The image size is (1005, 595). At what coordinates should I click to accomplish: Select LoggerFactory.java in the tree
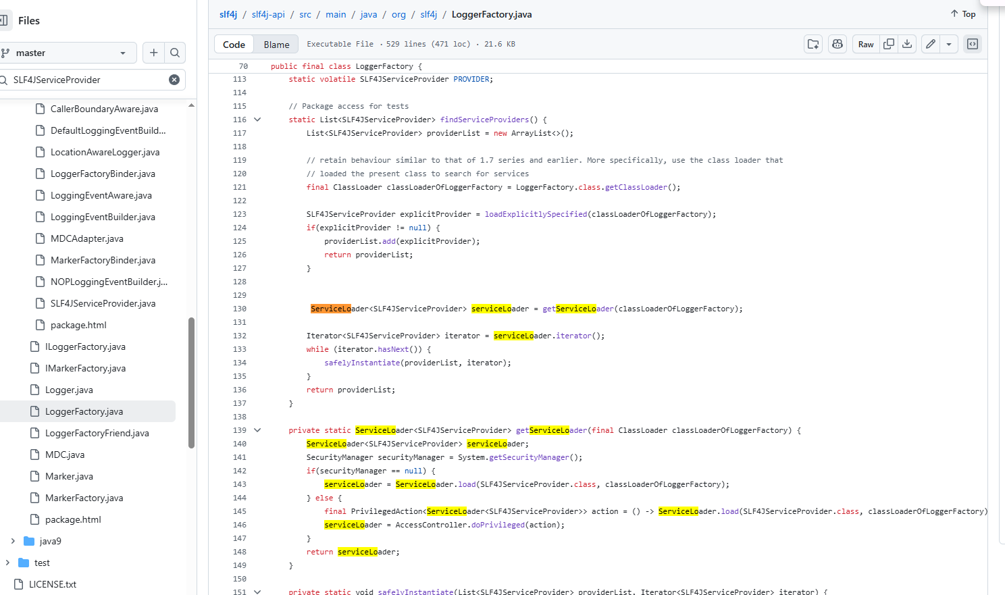pyautogui.click(x=84, y=411)
